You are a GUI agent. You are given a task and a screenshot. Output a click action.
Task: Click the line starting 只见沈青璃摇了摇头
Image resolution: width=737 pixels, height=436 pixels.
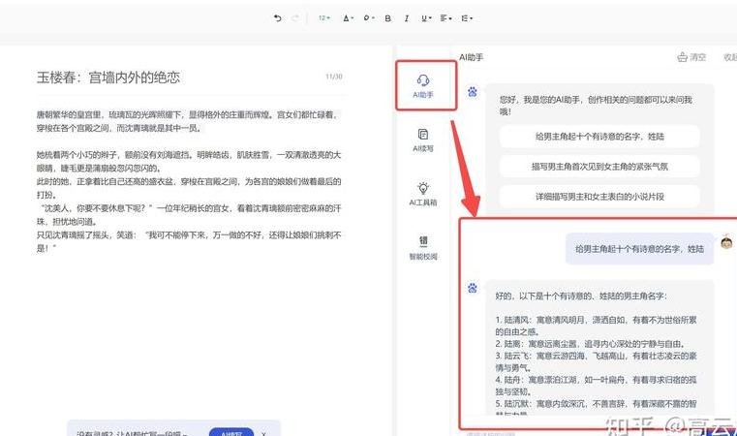[189, 241]
